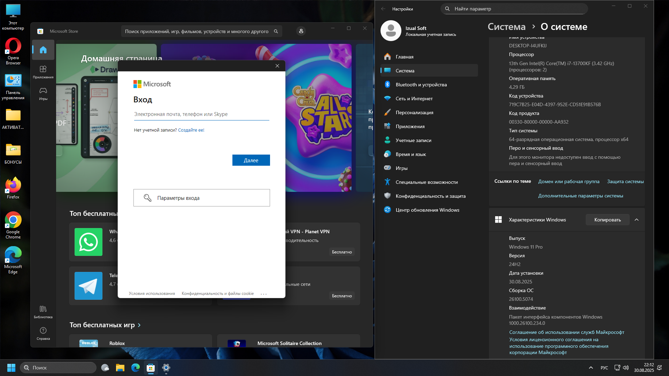
Task: Open 'Защита системы' link
Action: (625, 181)
